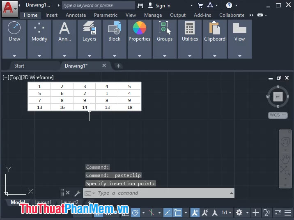This screenshot has width=294, height=220.
Task: Close the command line window
Action: pos(68,193)
